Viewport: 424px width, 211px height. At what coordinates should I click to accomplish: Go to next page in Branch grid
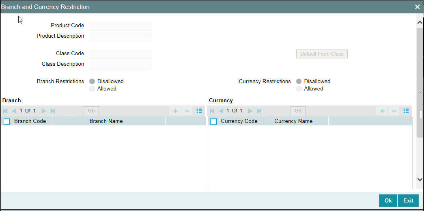point(44,111)
